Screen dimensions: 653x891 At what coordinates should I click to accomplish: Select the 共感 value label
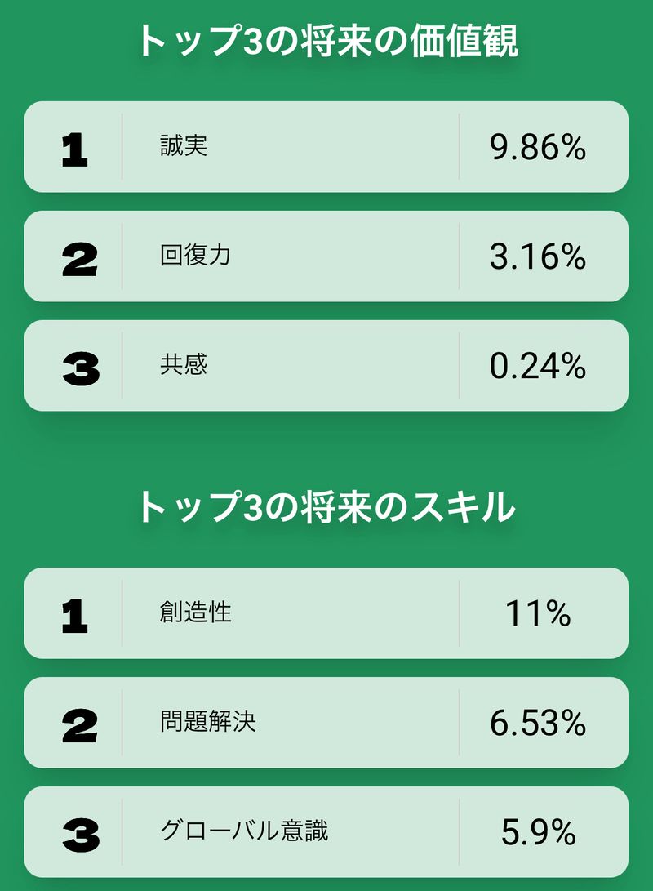coord(184,365)
